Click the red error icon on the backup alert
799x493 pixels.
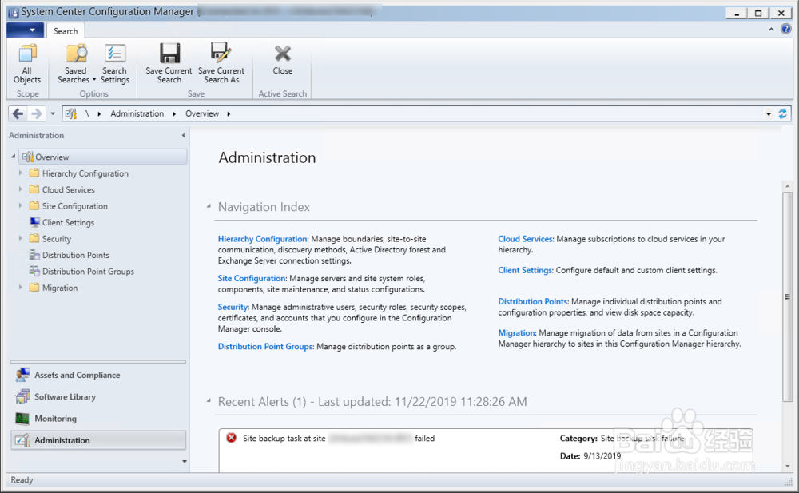point(232,438)
